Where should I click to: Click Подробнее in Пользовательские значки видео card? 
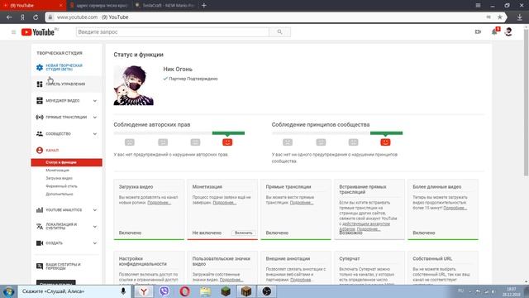[231, 280]
